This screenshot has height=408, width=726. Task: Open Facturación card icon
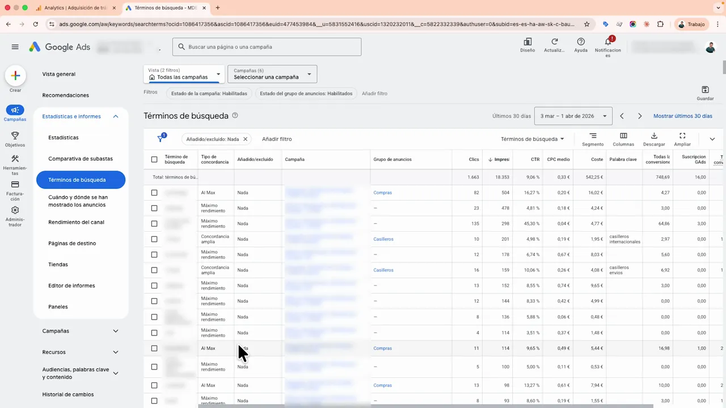pyautogui.click(x=15, y=184)
